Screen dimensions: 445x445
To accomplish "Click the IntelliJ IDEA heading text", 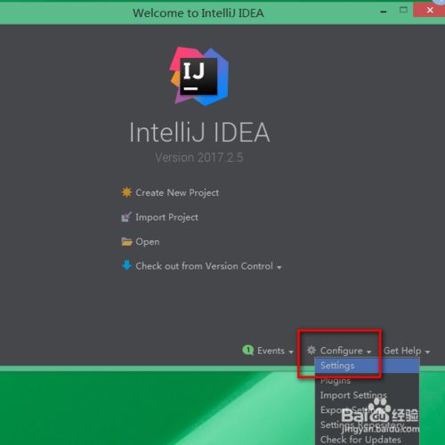I will tap(199, 133).
